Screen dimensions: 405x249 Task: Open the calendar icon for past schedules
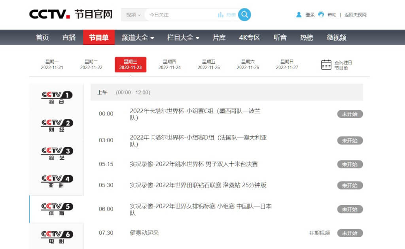coord(326,65)
